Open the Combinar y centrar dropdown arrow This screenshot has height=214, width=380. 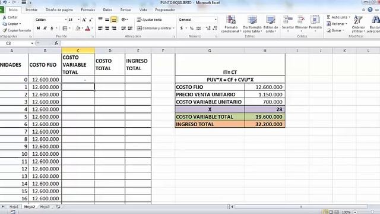[173, 29]
